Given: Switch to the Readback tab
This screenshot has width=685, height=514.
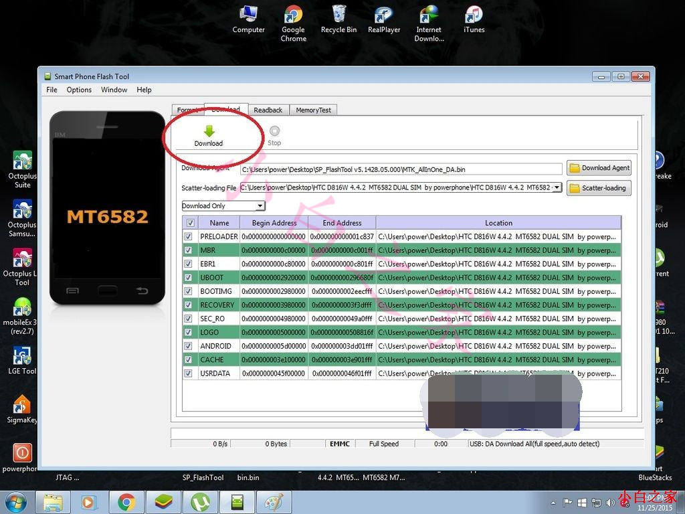Looking at the screenshot, I should coord(268,110).
